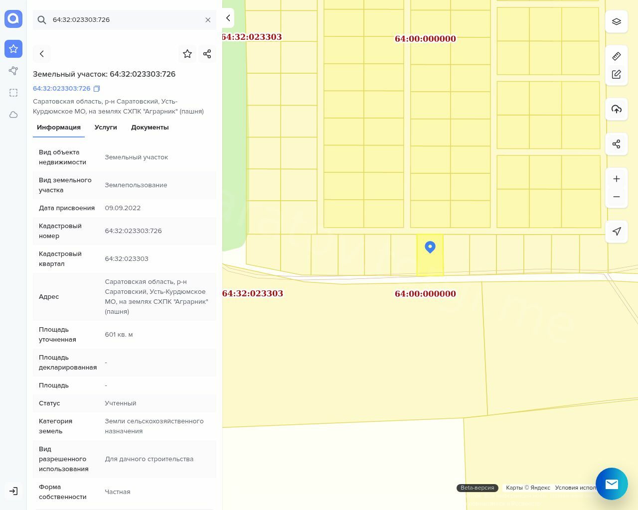This screenshot has width=638, height=510.
Task: Add parcel to favorites with star icon
Action: click(x=187, y=54)
